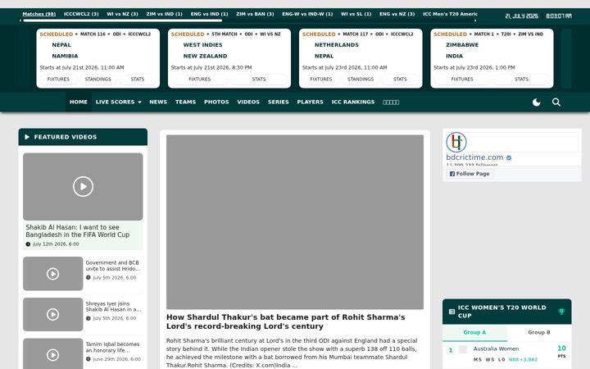The image size is (590, 369).
Task: Play the Shakib Al Hasan featured video
Action: [x=83, y=186]
